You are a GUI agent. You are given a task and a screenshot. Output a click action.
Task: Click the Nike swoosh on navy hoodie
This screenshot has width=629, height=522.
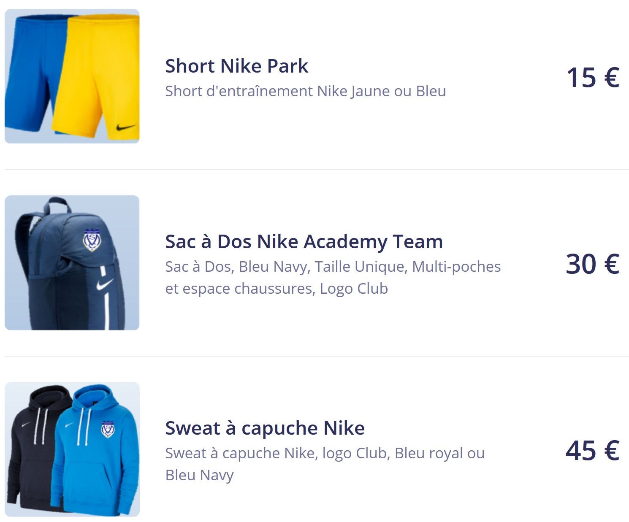pyautogui.click(x=26, y=425)
